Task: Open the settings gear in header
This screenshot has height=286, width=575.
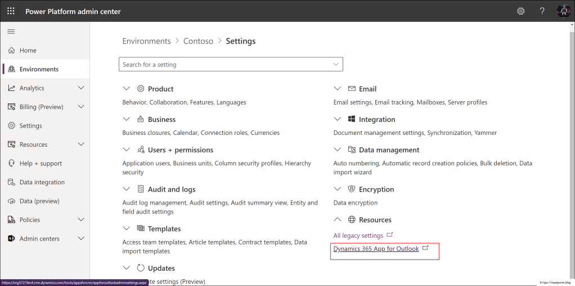Action: point(520,11)
